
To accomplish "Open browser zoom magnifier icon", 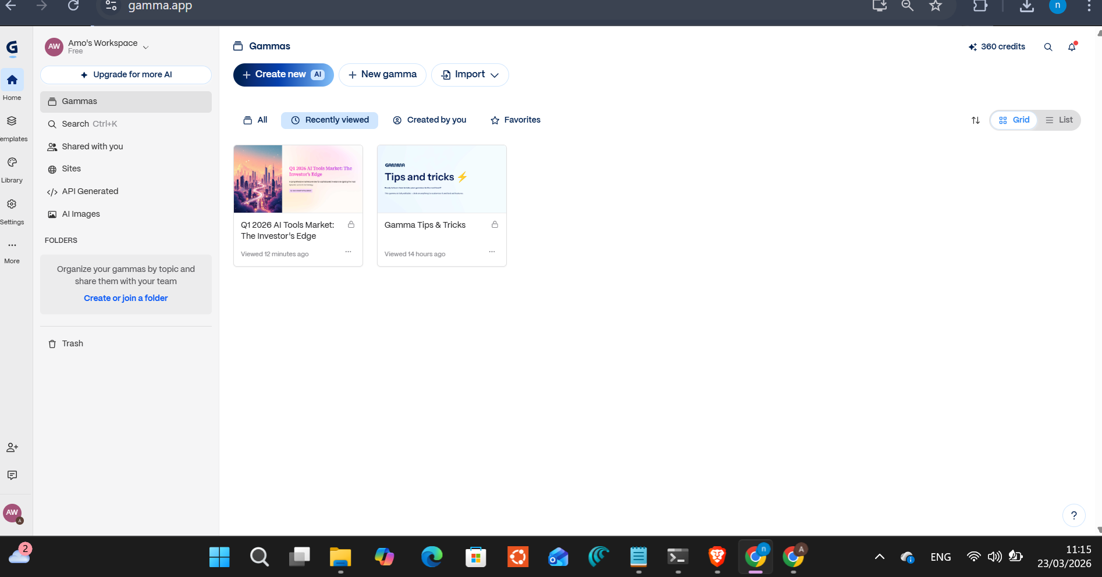I will [x=907, y=6].
